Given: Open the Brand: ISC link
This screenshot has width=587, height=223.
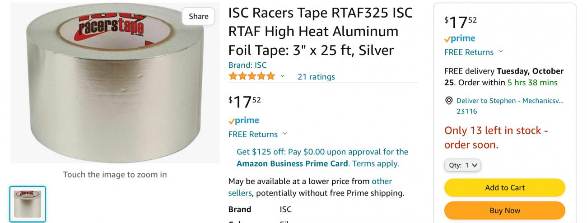Looking at the screenshot, I should 247,65.
